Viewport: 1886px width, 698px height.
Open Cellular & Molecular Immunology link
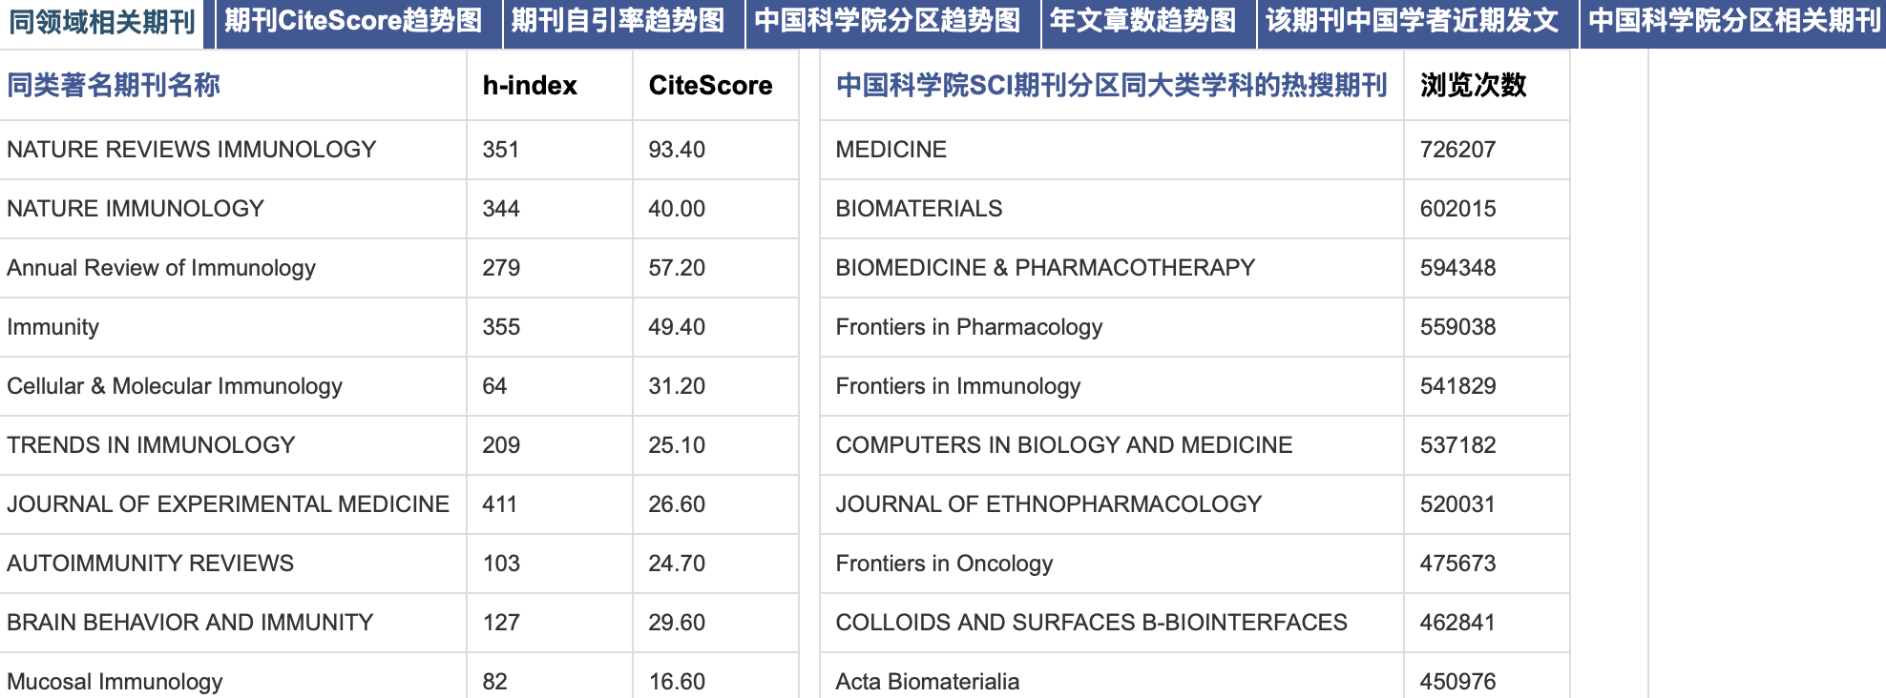click(x=175, y=386)
